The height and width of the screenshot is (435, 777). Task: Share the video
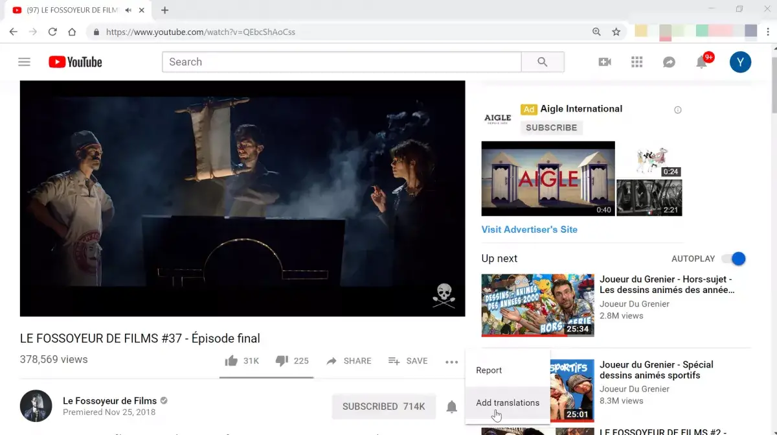pos(348,361)
